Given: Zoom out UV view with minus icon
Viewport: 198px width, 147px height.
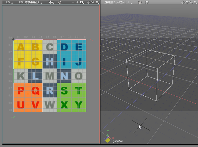Looking at the screenshot, I should (73, 2).
